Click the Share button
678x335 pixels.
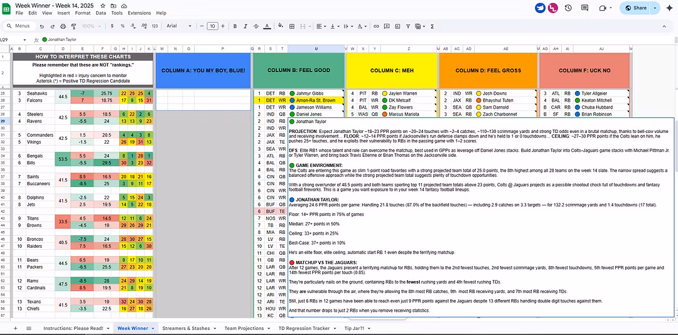point(635,8)
